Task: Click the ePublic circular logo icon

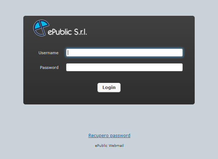Action: pos(41,28)
